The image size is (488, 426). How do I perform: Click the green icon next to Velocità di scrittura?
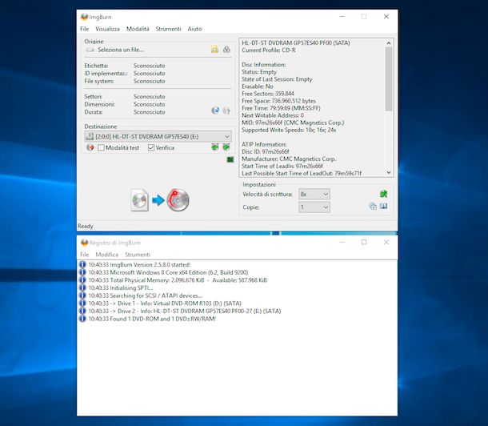(384, 194)
